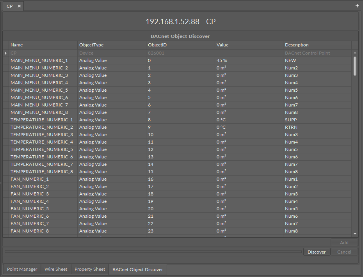Click the plus icon to add tab
The width and height of the screenshot is (363, 277).
pos(357,6)
